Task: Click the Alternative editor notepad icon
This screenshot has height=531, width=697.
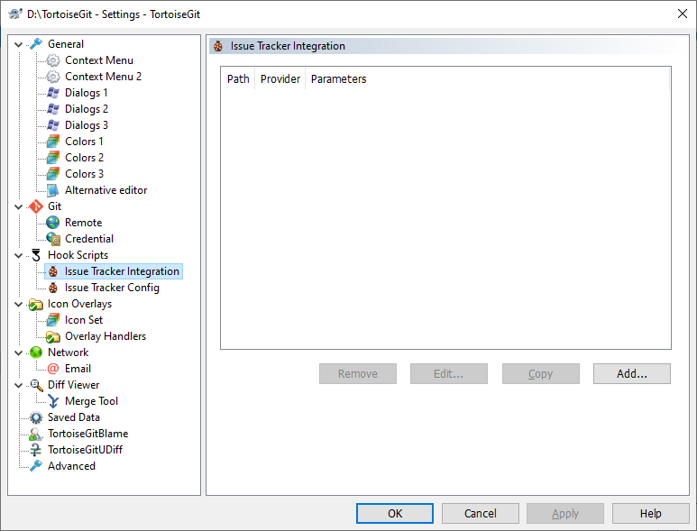Action: 53,190
